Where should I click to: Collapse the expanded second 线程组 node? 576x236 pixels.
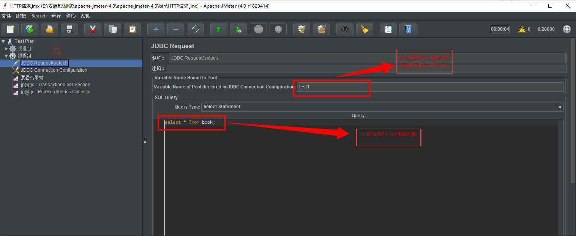click(x=6, y=56)
